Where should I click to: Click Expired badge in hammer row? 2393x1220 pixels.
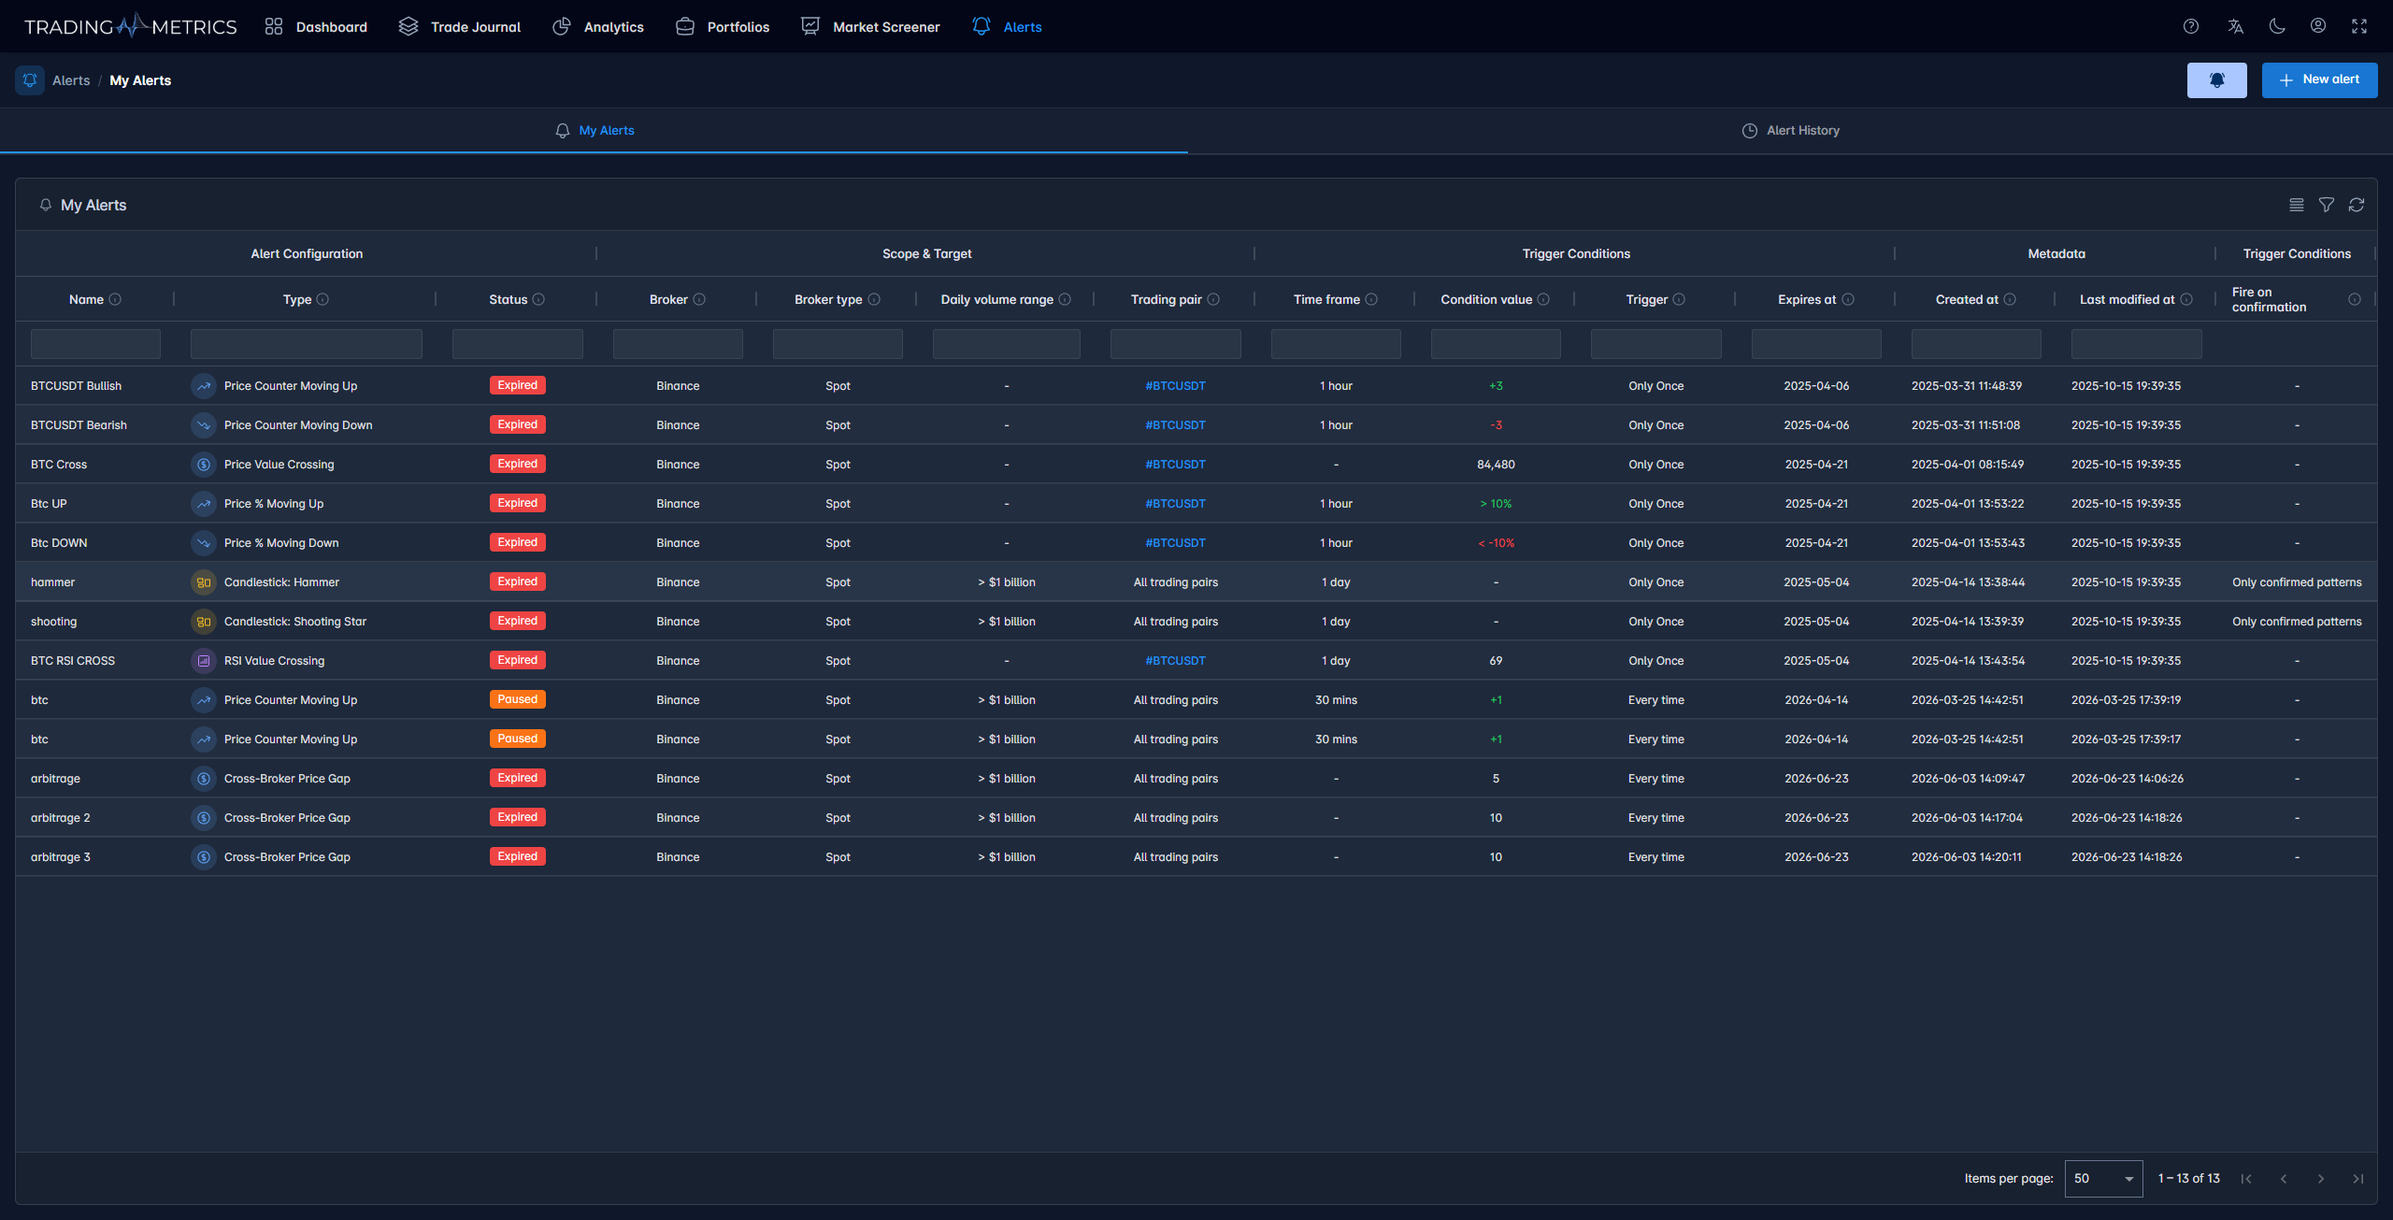click(x=517, y=581)
